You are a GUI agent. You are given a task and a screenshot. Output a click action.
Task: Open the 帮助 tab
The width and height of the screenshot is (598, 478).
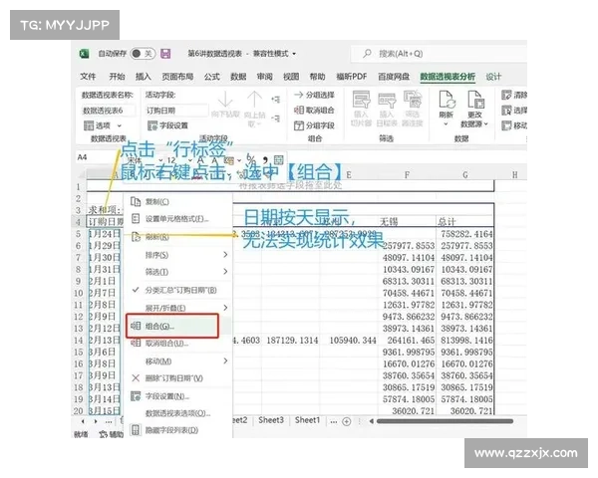[317, 77]
